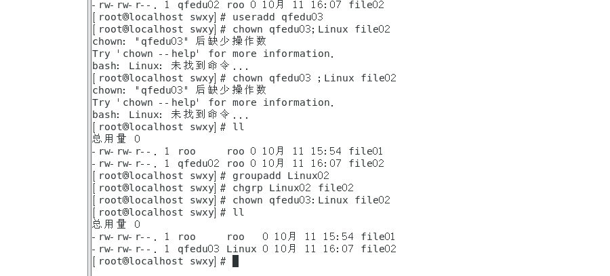610x276 pixels.
Task: Click the final empty "[root@localhost swxy]#" prompt
Action: pyautogui.click(x=159, y=261)
